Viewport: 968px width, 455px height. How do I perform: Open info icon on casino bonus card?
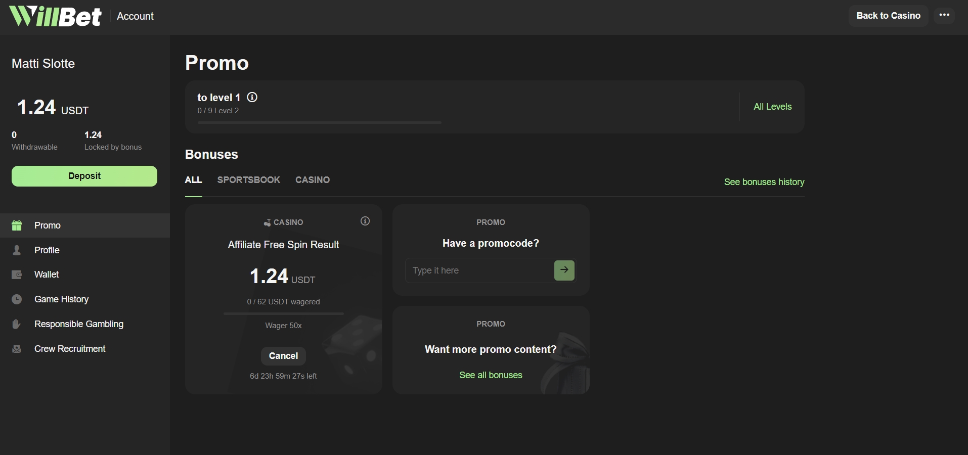pyautogui.click(x=365, y=221)
